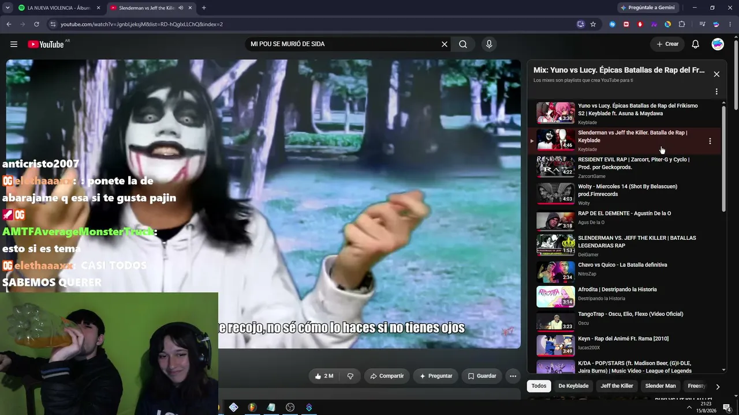The height and width of the screenshot is (415, 739).
Task: Open the red fast-forward extension icon
Action: [626, 24]
